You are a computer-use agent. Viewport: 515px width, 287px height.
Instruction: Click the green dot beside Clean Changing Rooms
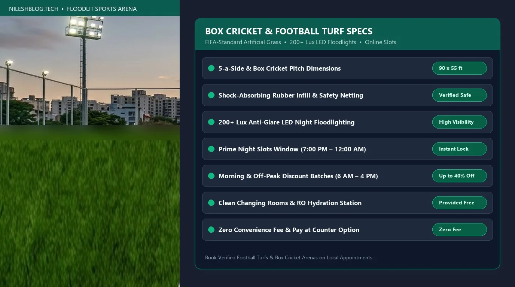pos(211,203)
